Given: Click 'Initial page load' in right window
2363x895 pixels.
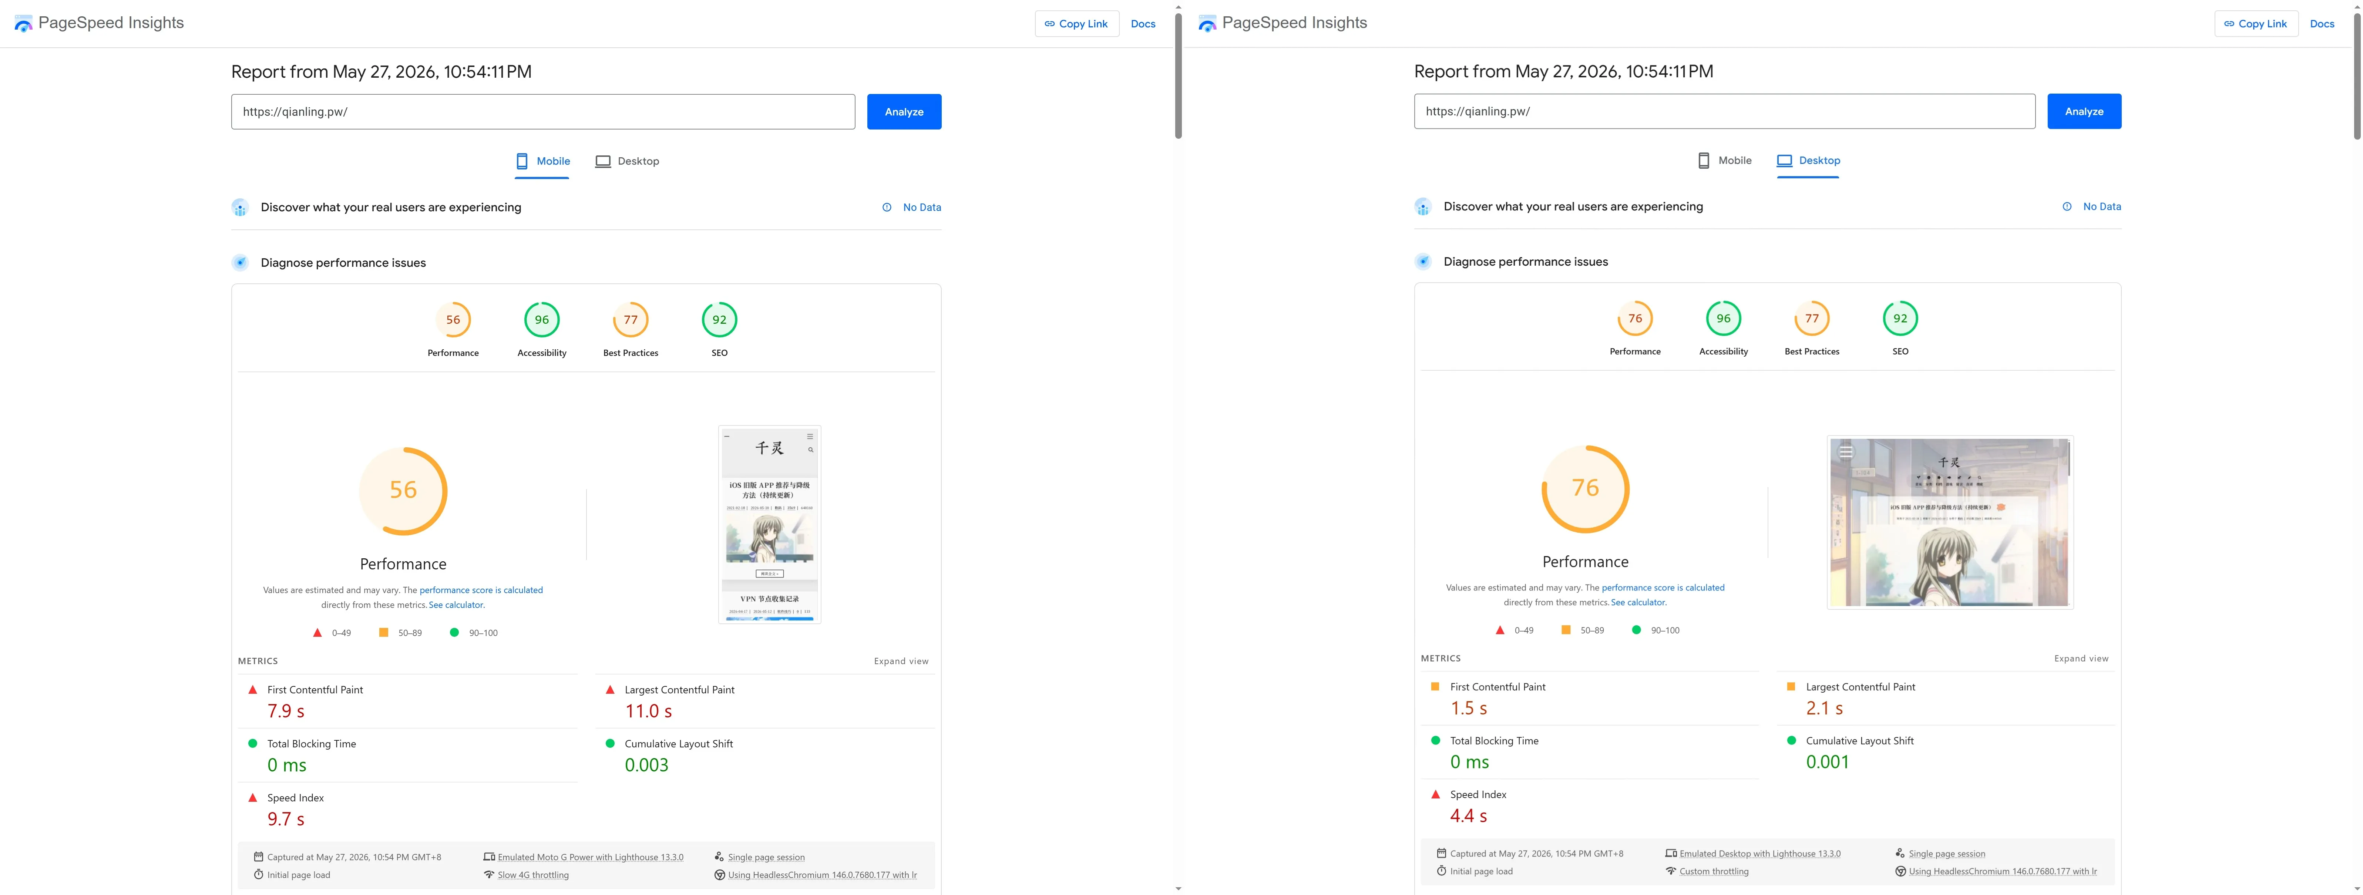Looking at the screenshot, I should 1482,871.
